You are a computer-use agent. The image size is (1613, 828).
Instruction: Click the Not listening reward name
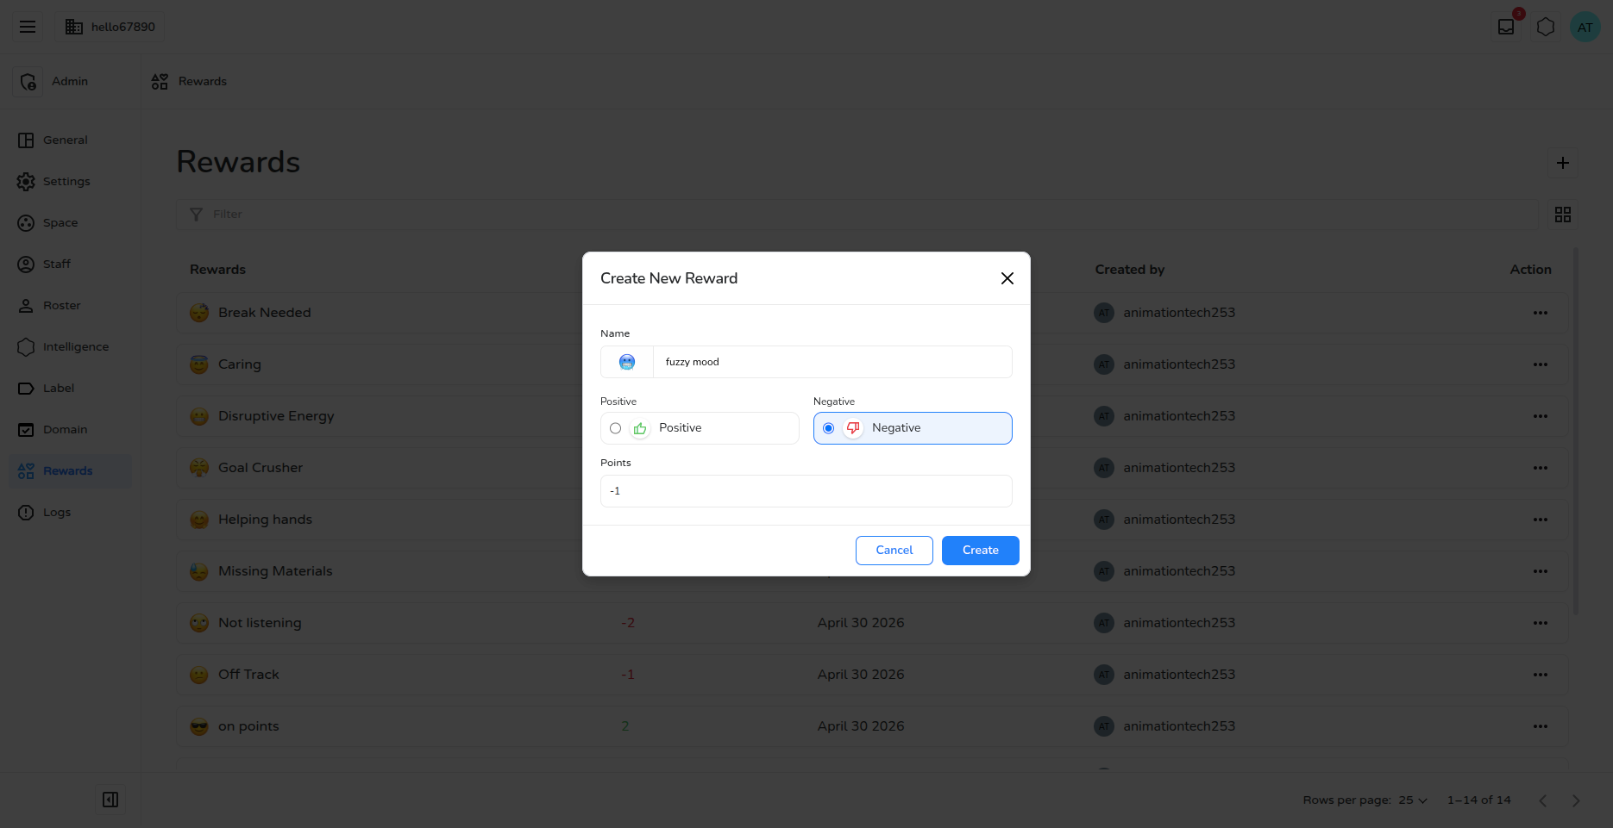[x=260, y=623]
